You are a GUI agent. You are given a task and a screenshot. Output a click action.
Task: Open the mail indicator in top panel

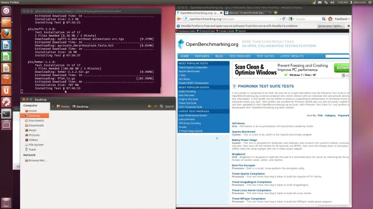point(320,2)
